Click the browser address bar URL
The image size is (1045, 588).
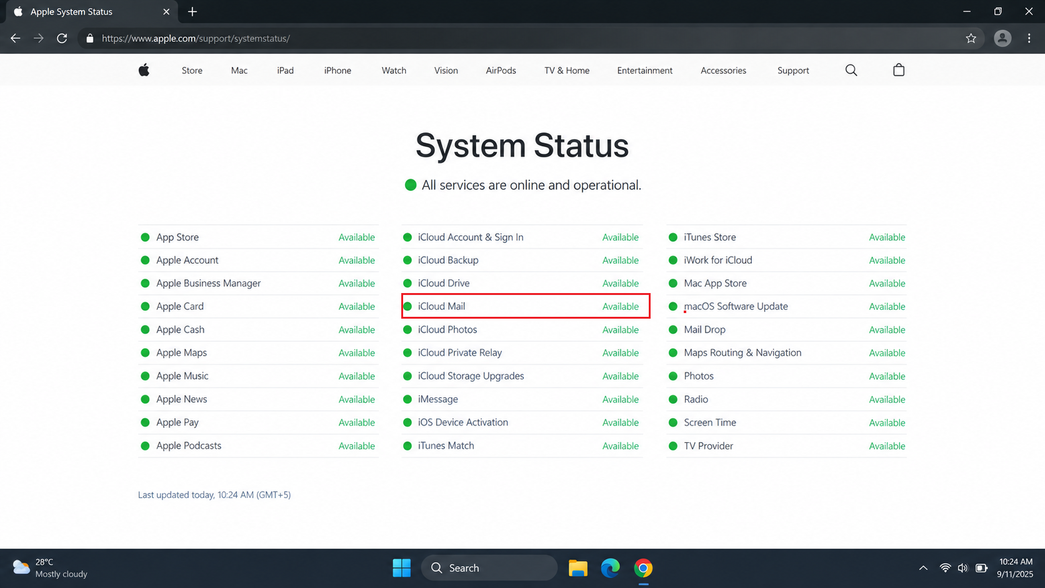196,38
